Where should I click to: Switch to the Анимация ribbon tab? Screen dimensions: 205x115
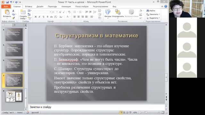tap(66, 6)
